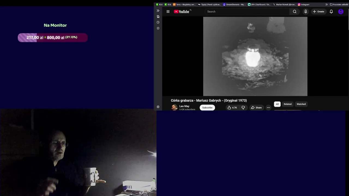Like the video with thumbs up
Image resolution: width=349 pixels, height=196 pixels.
coord(232,108)
